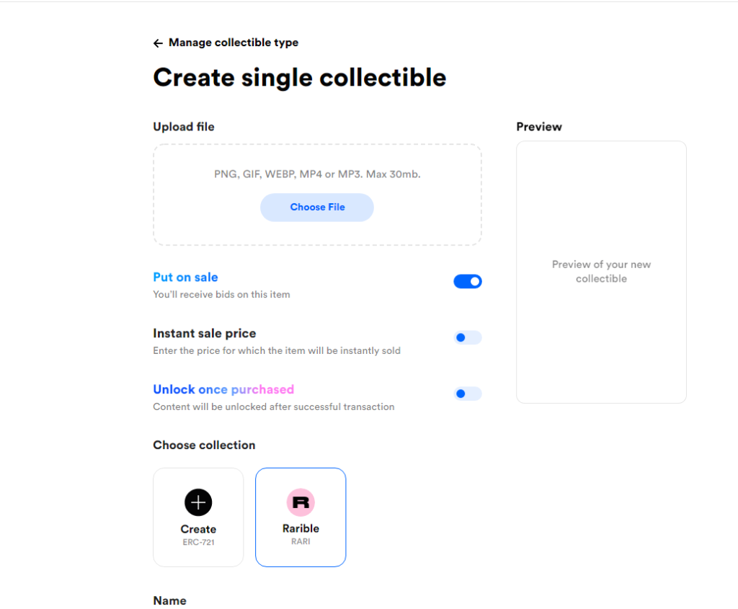This screenshot has width=738, height=609.
Task: Click the dashed upload file drop area
Action: coord(317,195)
